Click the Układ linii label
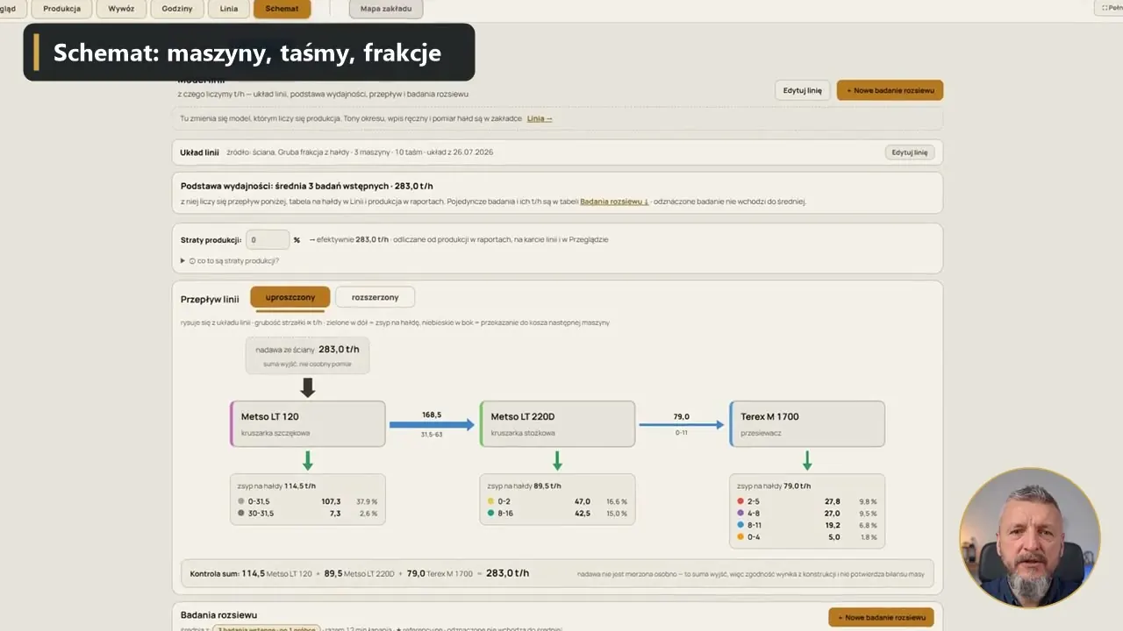 click(199, 152)
